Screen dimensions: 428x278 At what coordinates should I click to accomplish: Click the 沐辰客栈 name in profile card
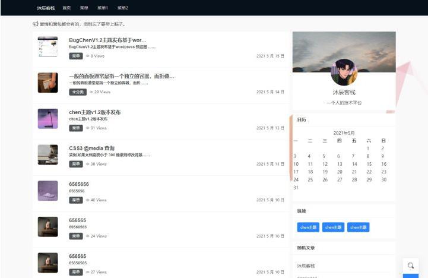pos(344,92)
